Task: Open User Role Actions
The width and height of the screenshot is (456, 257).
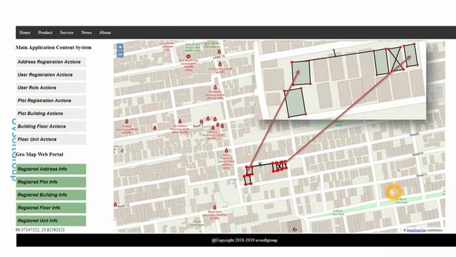Action: pos(51,88)
